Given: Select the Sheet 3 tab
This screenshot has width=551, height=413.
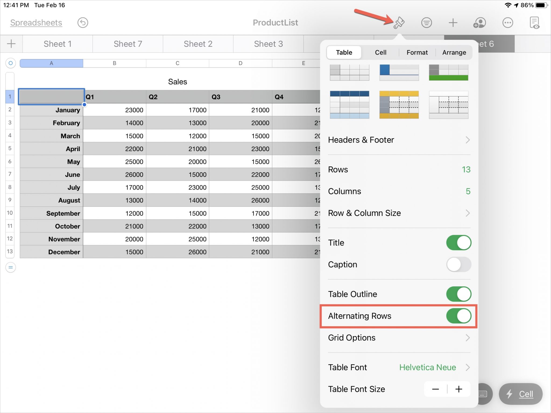Looking at the screenshot, I should (268, 44).
